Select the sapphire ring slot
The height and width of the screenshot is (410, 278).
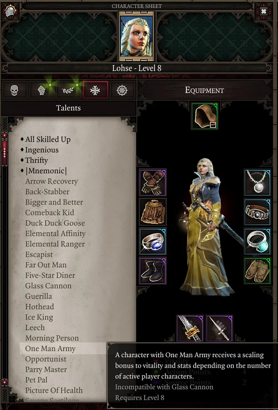(153, 241)
